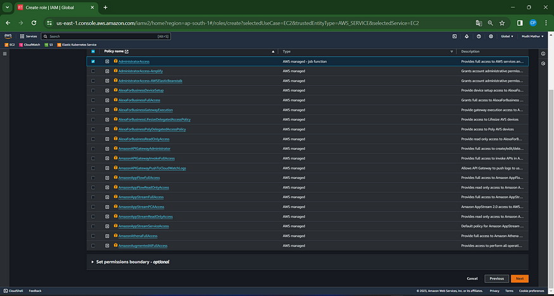Viewport: 554px width, 296px height.
Task: Open the AlexaForBusinessReadOnlyAccess policy link
Action: [144, 139]
